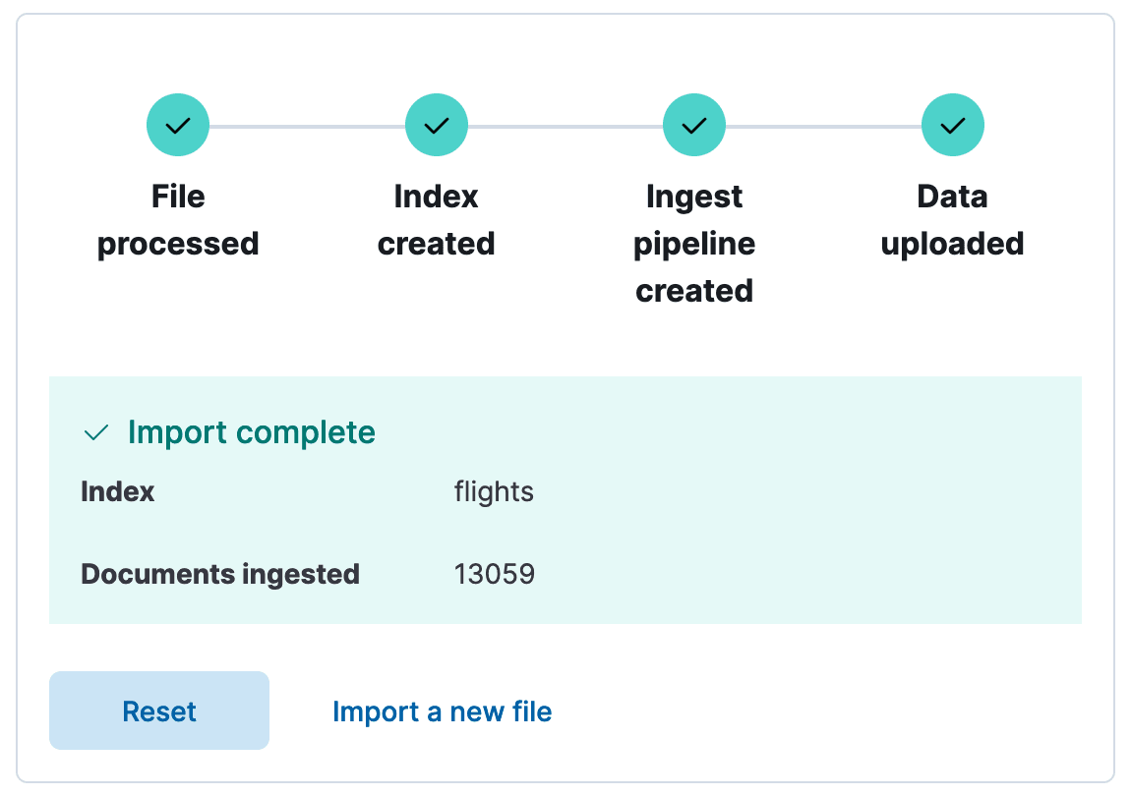Select the 'Data uploaded' step label
The image size is (1131, 796).
[x=952, y=219]
